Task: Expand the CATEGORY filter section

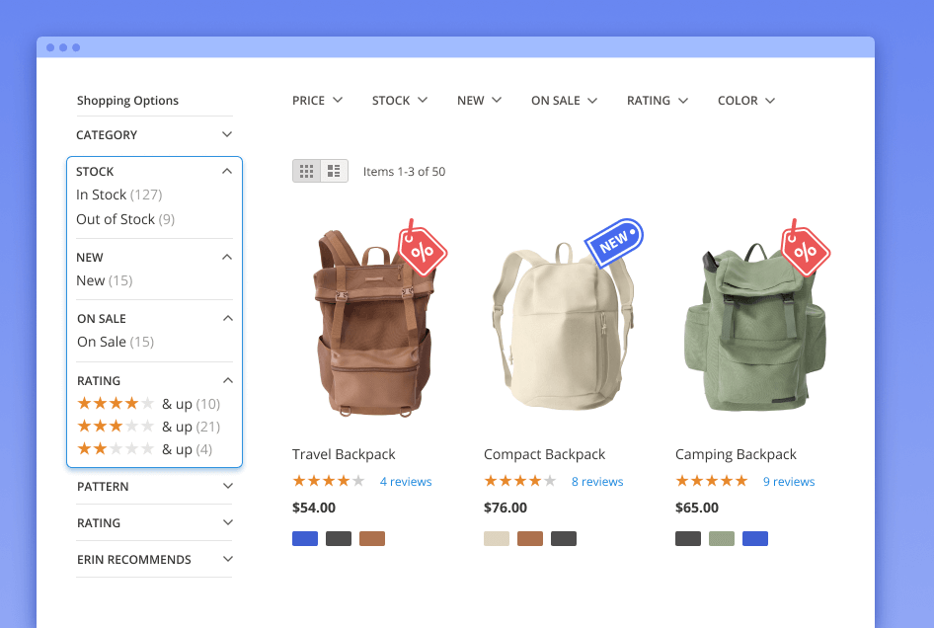Action: [154, 135]
